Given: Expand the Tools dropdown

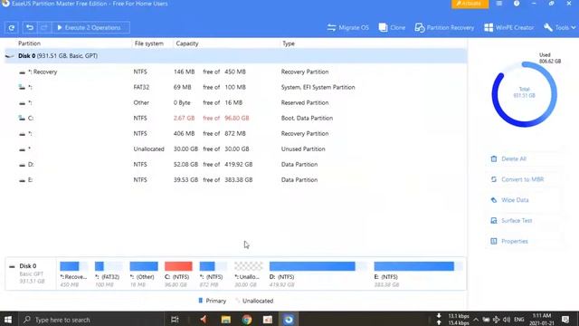Looking at the screenshot, I should (x=559, y=28).
